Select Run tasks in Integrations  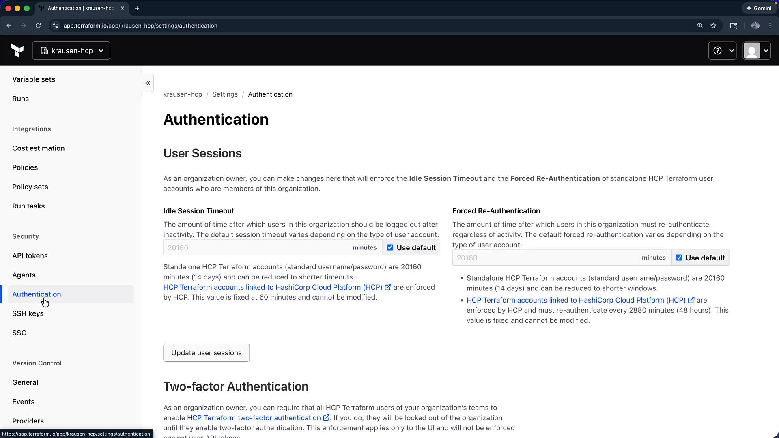[28, 206]
